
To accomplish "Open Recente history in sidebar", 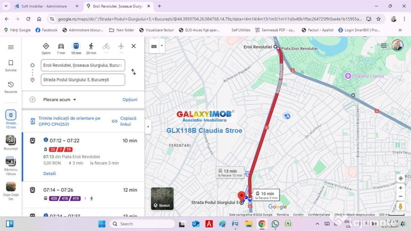I will pyautogui.click(x=11, y=87).
